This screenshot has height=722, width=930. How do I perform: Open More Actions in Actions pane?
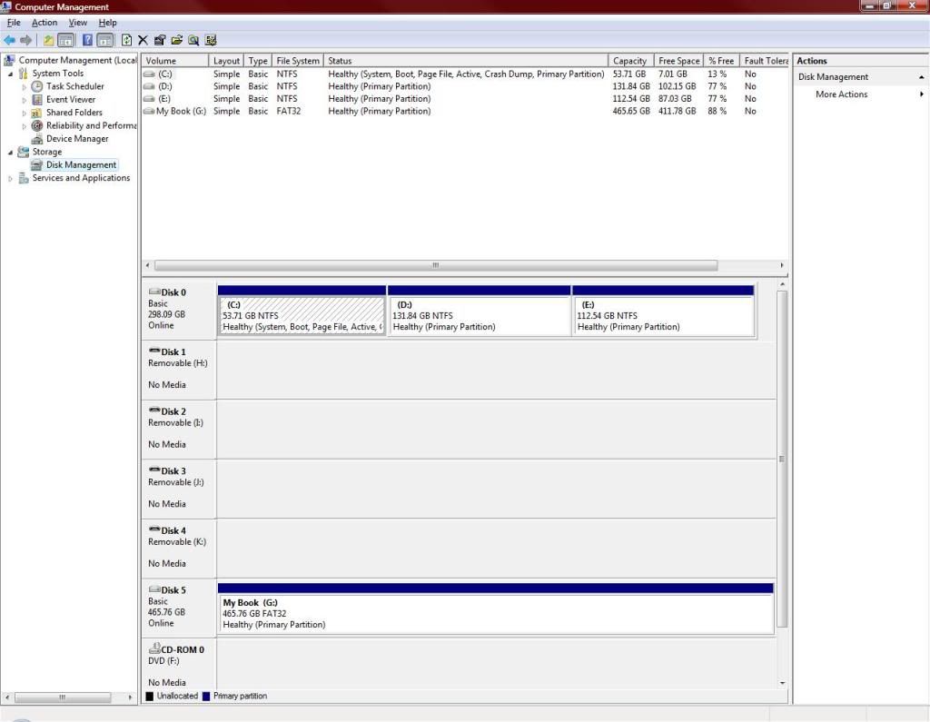[841, 94]
